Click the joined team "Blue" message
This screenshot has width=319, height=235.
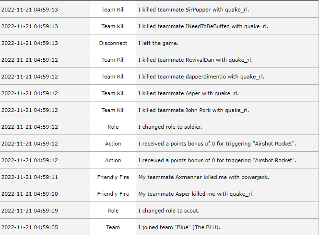coord(178,227)
